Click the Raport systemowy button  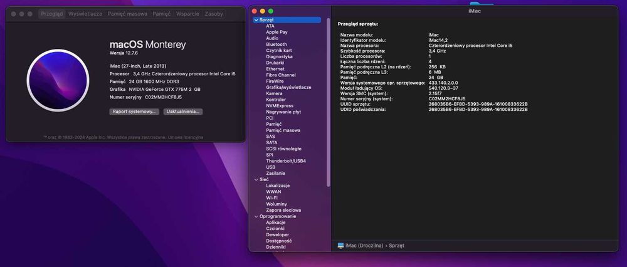pyautogui.click(x=134, y=112)
